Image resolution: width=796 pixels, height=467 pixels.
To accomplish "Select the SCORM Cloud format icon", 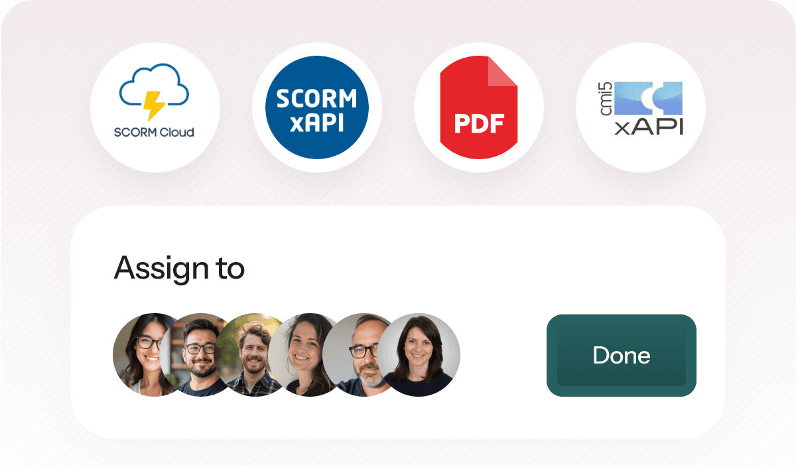I will point(155,107).
